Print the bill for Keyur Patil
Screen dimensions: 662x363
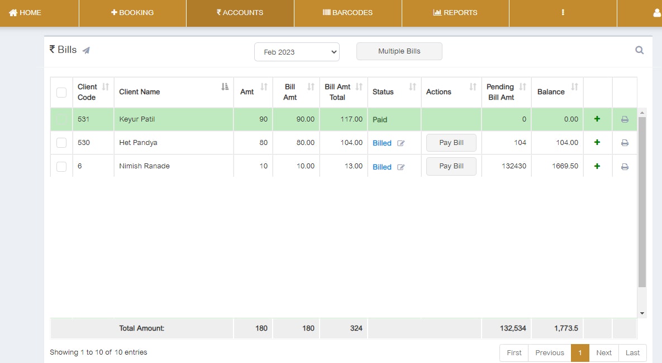tap(625, 119)
